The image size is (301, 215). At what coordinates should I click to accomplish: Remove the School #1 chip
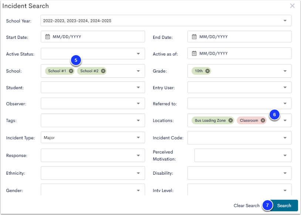[71, 71]
